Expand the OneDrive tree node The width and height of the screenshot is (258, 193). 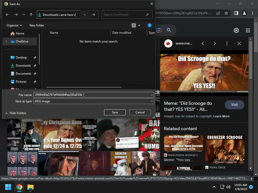pos(6,41)
